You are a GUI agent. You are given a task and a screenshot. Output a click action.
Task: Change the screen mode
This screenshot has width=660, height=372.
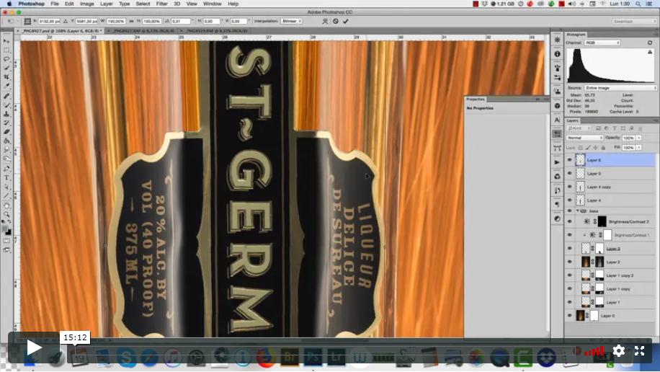6,250
